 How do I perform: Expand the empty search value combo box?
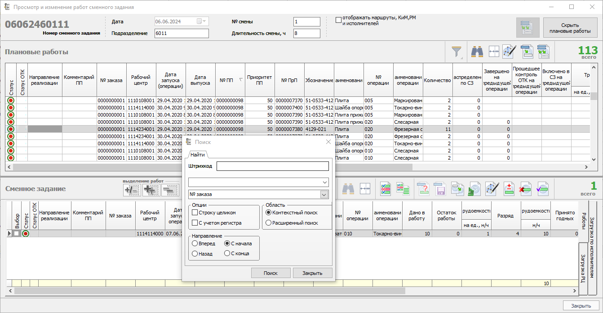pyautogui.click(x=324, y=183)
